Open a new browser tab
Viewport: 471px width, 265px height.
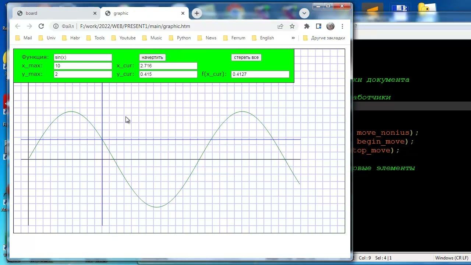tap(197, 13)
